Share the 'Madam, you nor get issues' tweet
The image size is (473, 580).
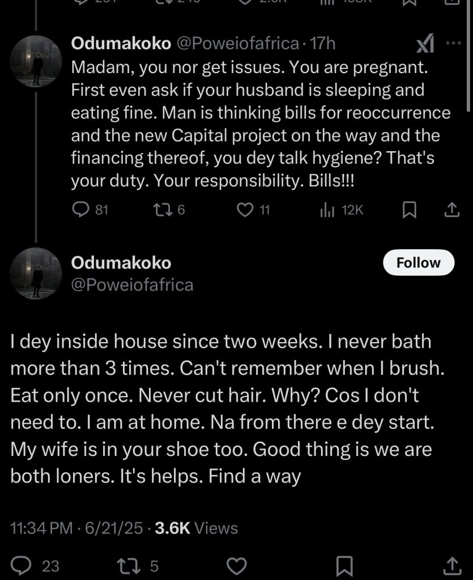pyautogui.click(x=451, y=210)
